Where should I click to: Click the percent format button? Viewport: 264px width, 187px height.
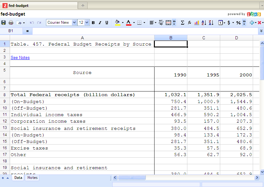coord(238,22)
